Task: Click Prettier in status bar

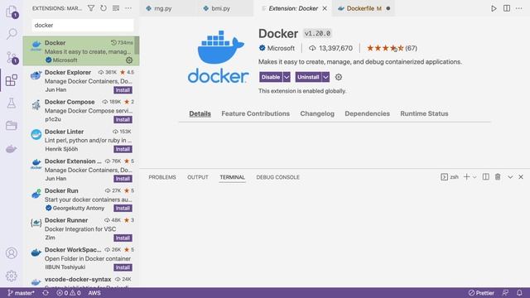Action: (481, 293)
